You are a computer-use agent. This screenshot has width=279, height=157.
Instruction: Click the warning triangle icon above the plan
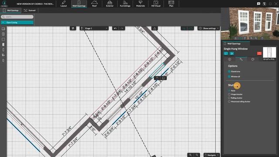point(155,28)
